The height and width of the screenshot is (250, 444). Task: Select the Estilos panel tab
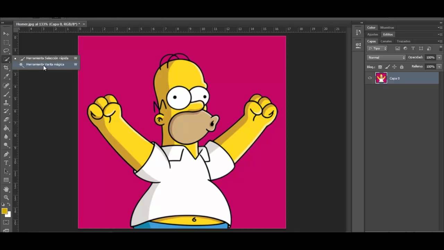pos(388,34)
